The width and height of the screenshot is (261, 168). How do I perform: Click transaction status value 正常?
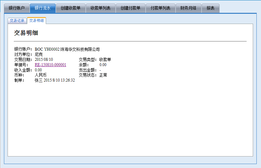[x=103, y=75]
